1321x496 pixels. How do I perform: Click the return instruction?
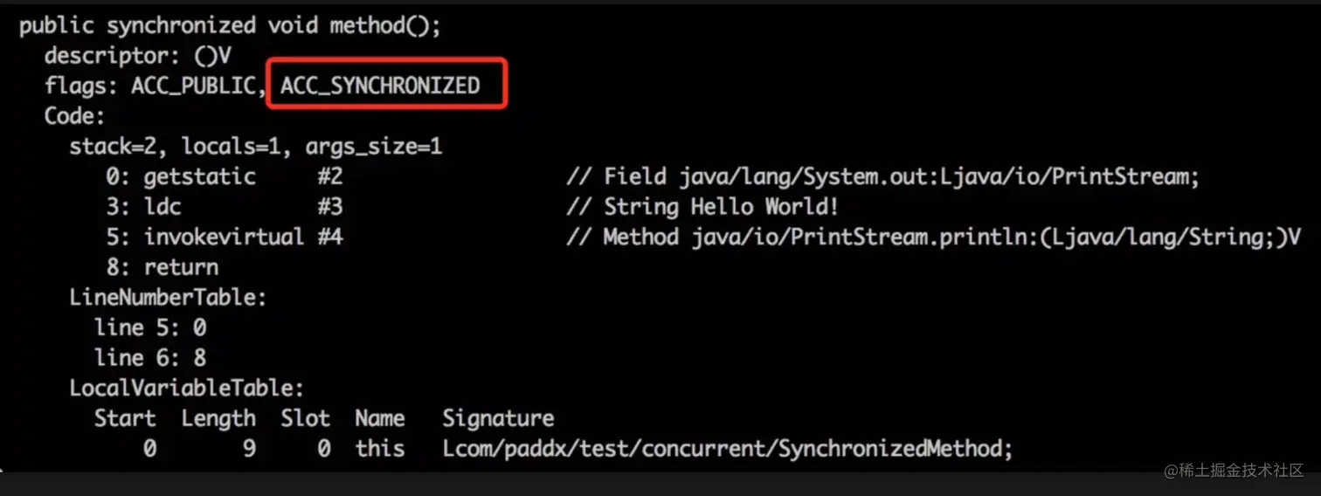(x=182, y=268)
